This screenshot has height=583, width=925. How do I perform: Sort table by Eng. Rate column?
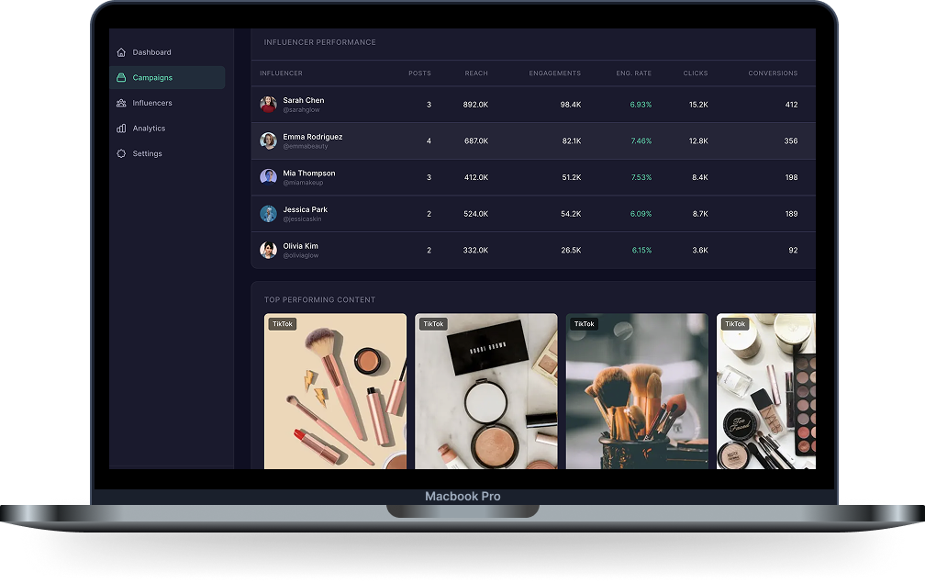point(634,73)
